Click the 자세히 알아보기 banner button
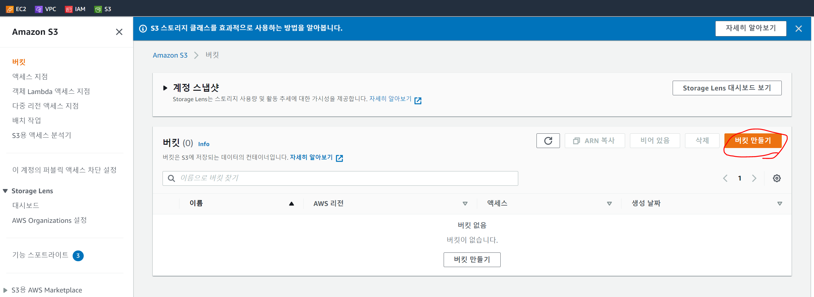 pos(751,28)
